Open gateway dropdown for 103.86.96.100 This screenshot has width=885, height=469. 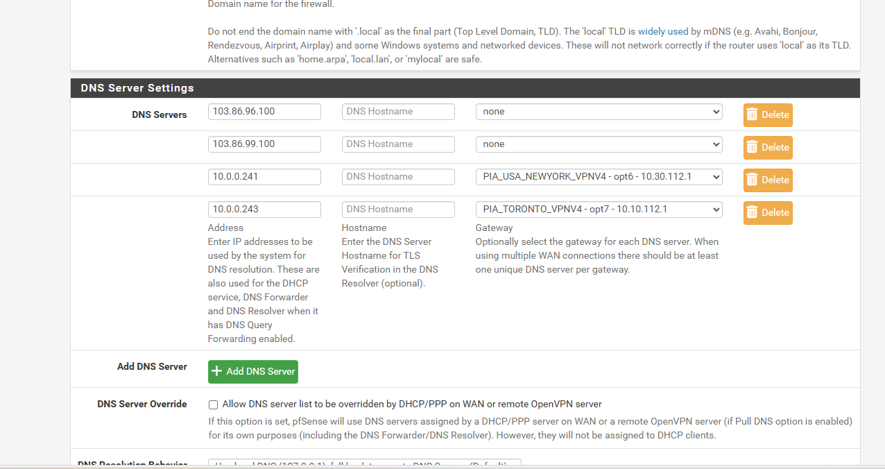click(599, 112)
